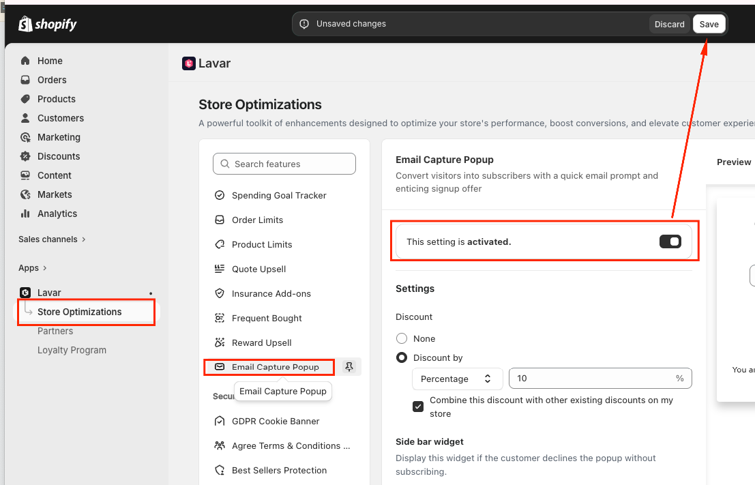
Task: Open Lavar app menu item
Action: [x=49, y=293]
